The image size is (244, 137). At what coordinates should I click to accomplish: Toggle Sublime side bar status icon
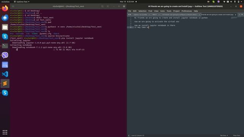point(129,135)
